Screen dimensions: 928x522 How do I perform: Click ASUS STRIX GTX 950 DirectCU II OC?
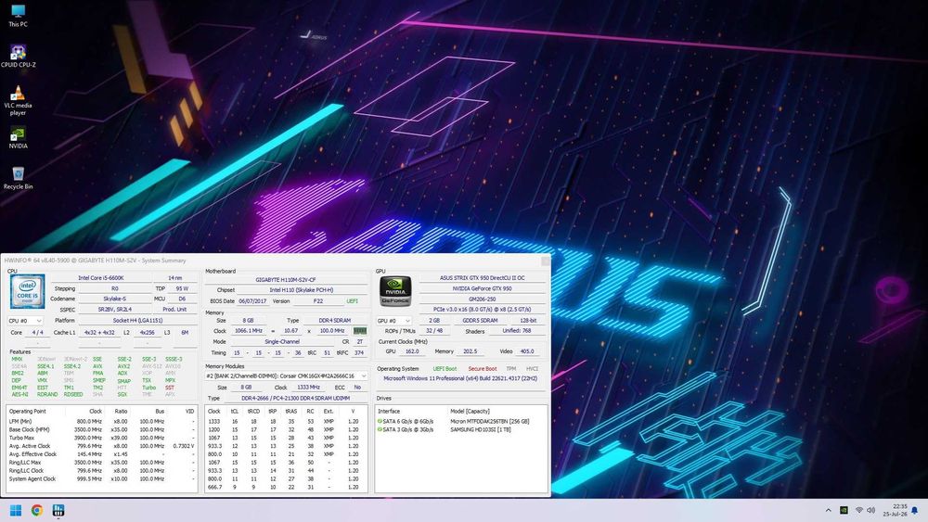pos(482,278)
